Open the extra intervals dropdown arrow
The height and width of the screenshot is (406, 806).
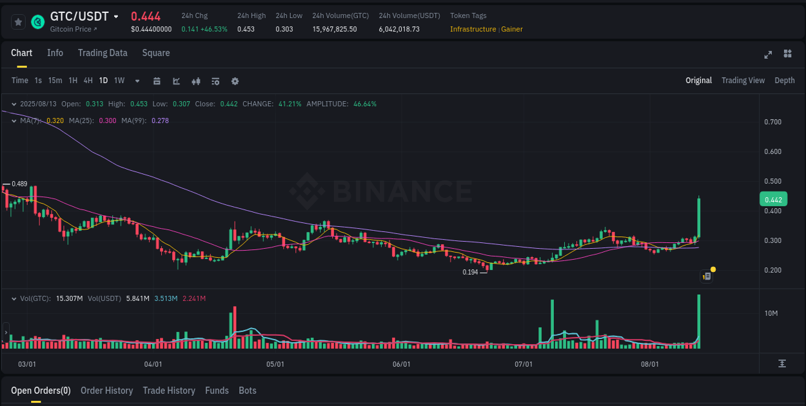[x=136, y=81]
